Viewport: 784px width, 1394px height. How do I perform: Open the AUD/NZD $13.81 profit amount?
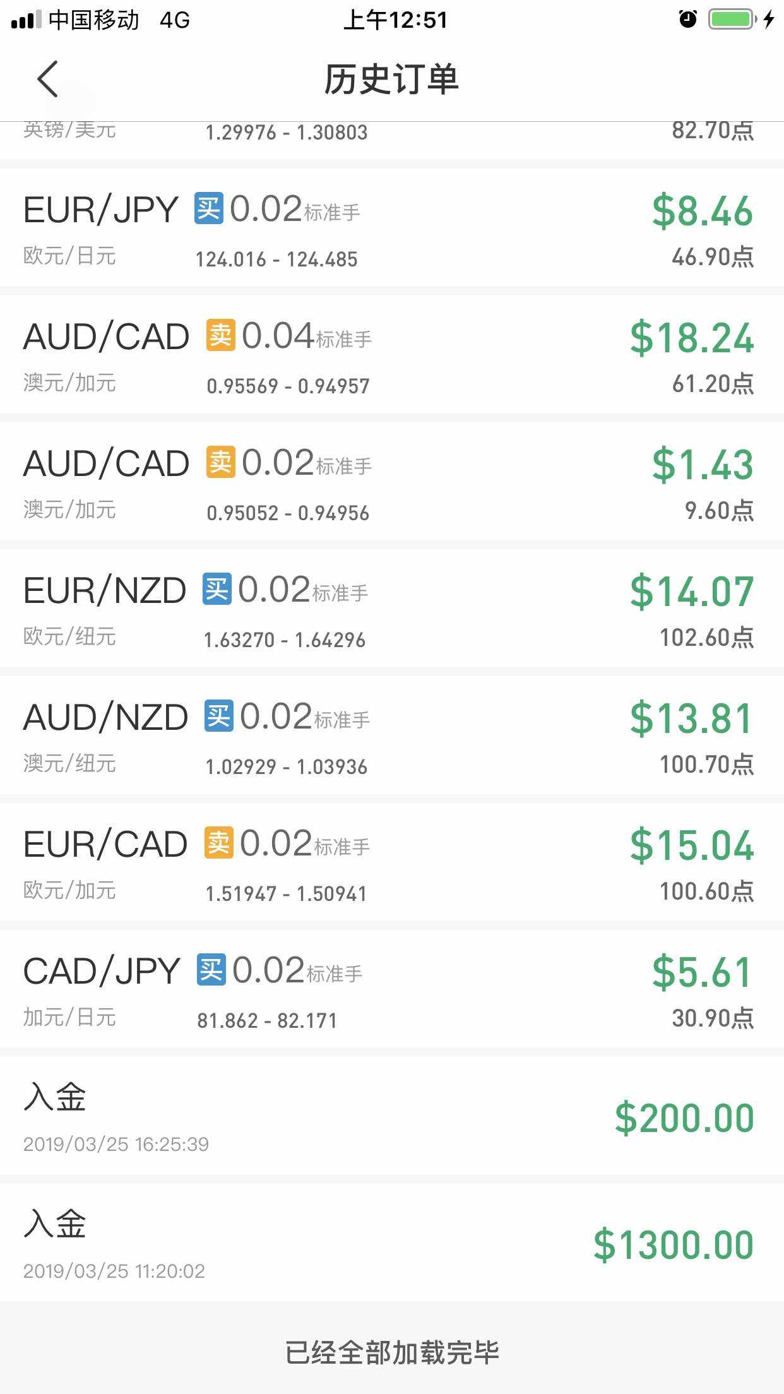[x=692, y=718]
